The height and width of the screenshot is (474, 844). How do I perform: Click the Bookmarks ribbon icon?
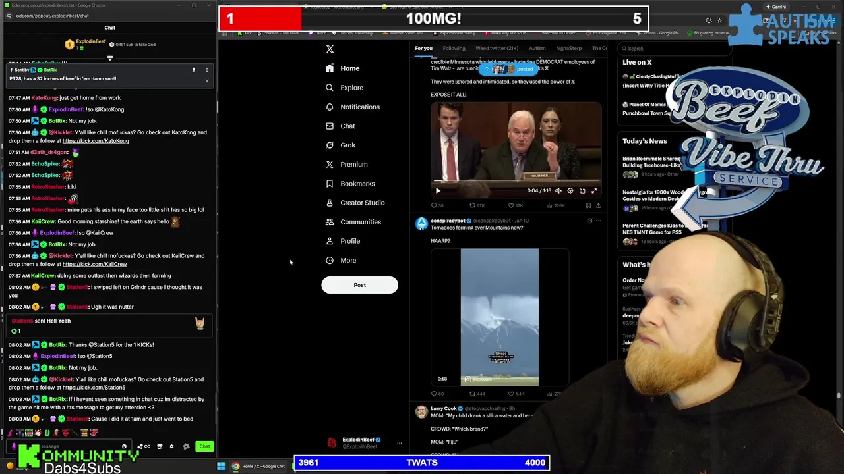click(x=330, y=184)
